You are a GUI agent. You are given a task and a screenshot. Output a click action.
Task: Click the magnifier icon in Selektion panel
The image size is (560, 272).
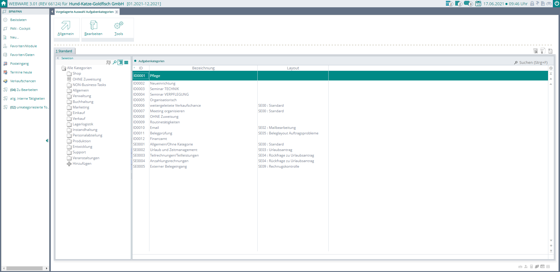click(x=115, y=62)
